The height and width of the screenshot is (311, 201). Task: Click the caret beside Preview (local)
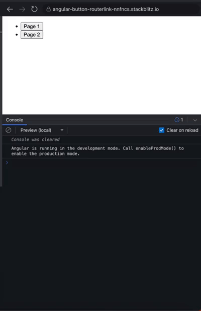tap(62, 130)
